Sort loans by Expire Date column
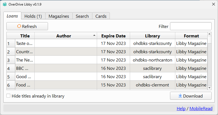This screenshot has width=218, height=115. (x=113, y=36)
